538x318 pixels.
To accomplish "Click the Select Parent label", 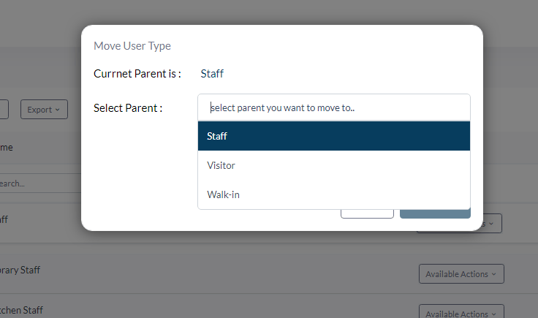I will pos(128,108).
